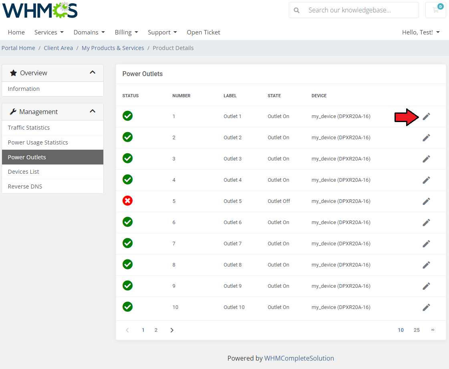Click the 'Outlet 7' label cell
The width and height of the screenshot is (449, 369).
click(x=233, y=243)
